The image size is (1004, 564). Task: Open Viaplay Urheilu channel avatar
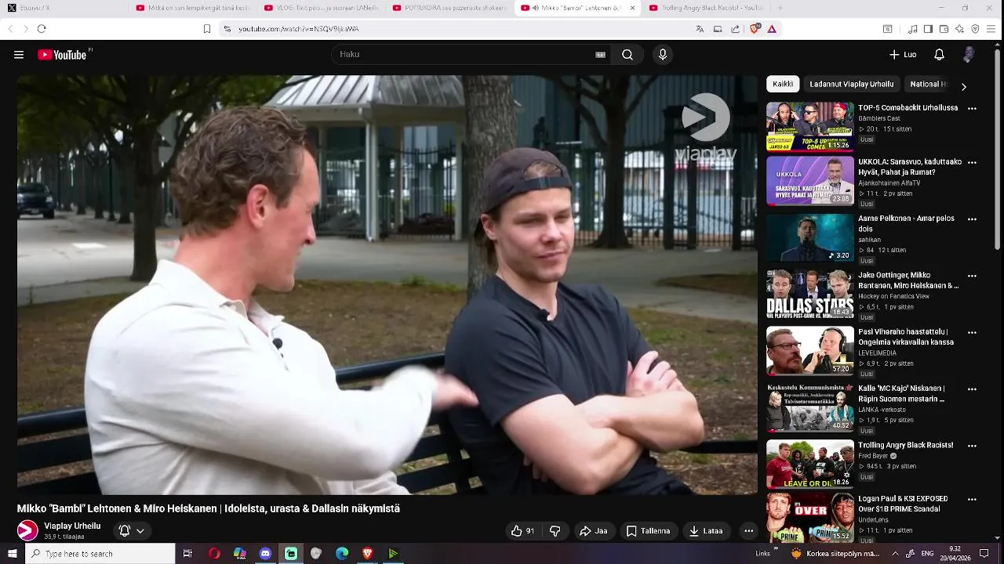click(x=27, y=530)
